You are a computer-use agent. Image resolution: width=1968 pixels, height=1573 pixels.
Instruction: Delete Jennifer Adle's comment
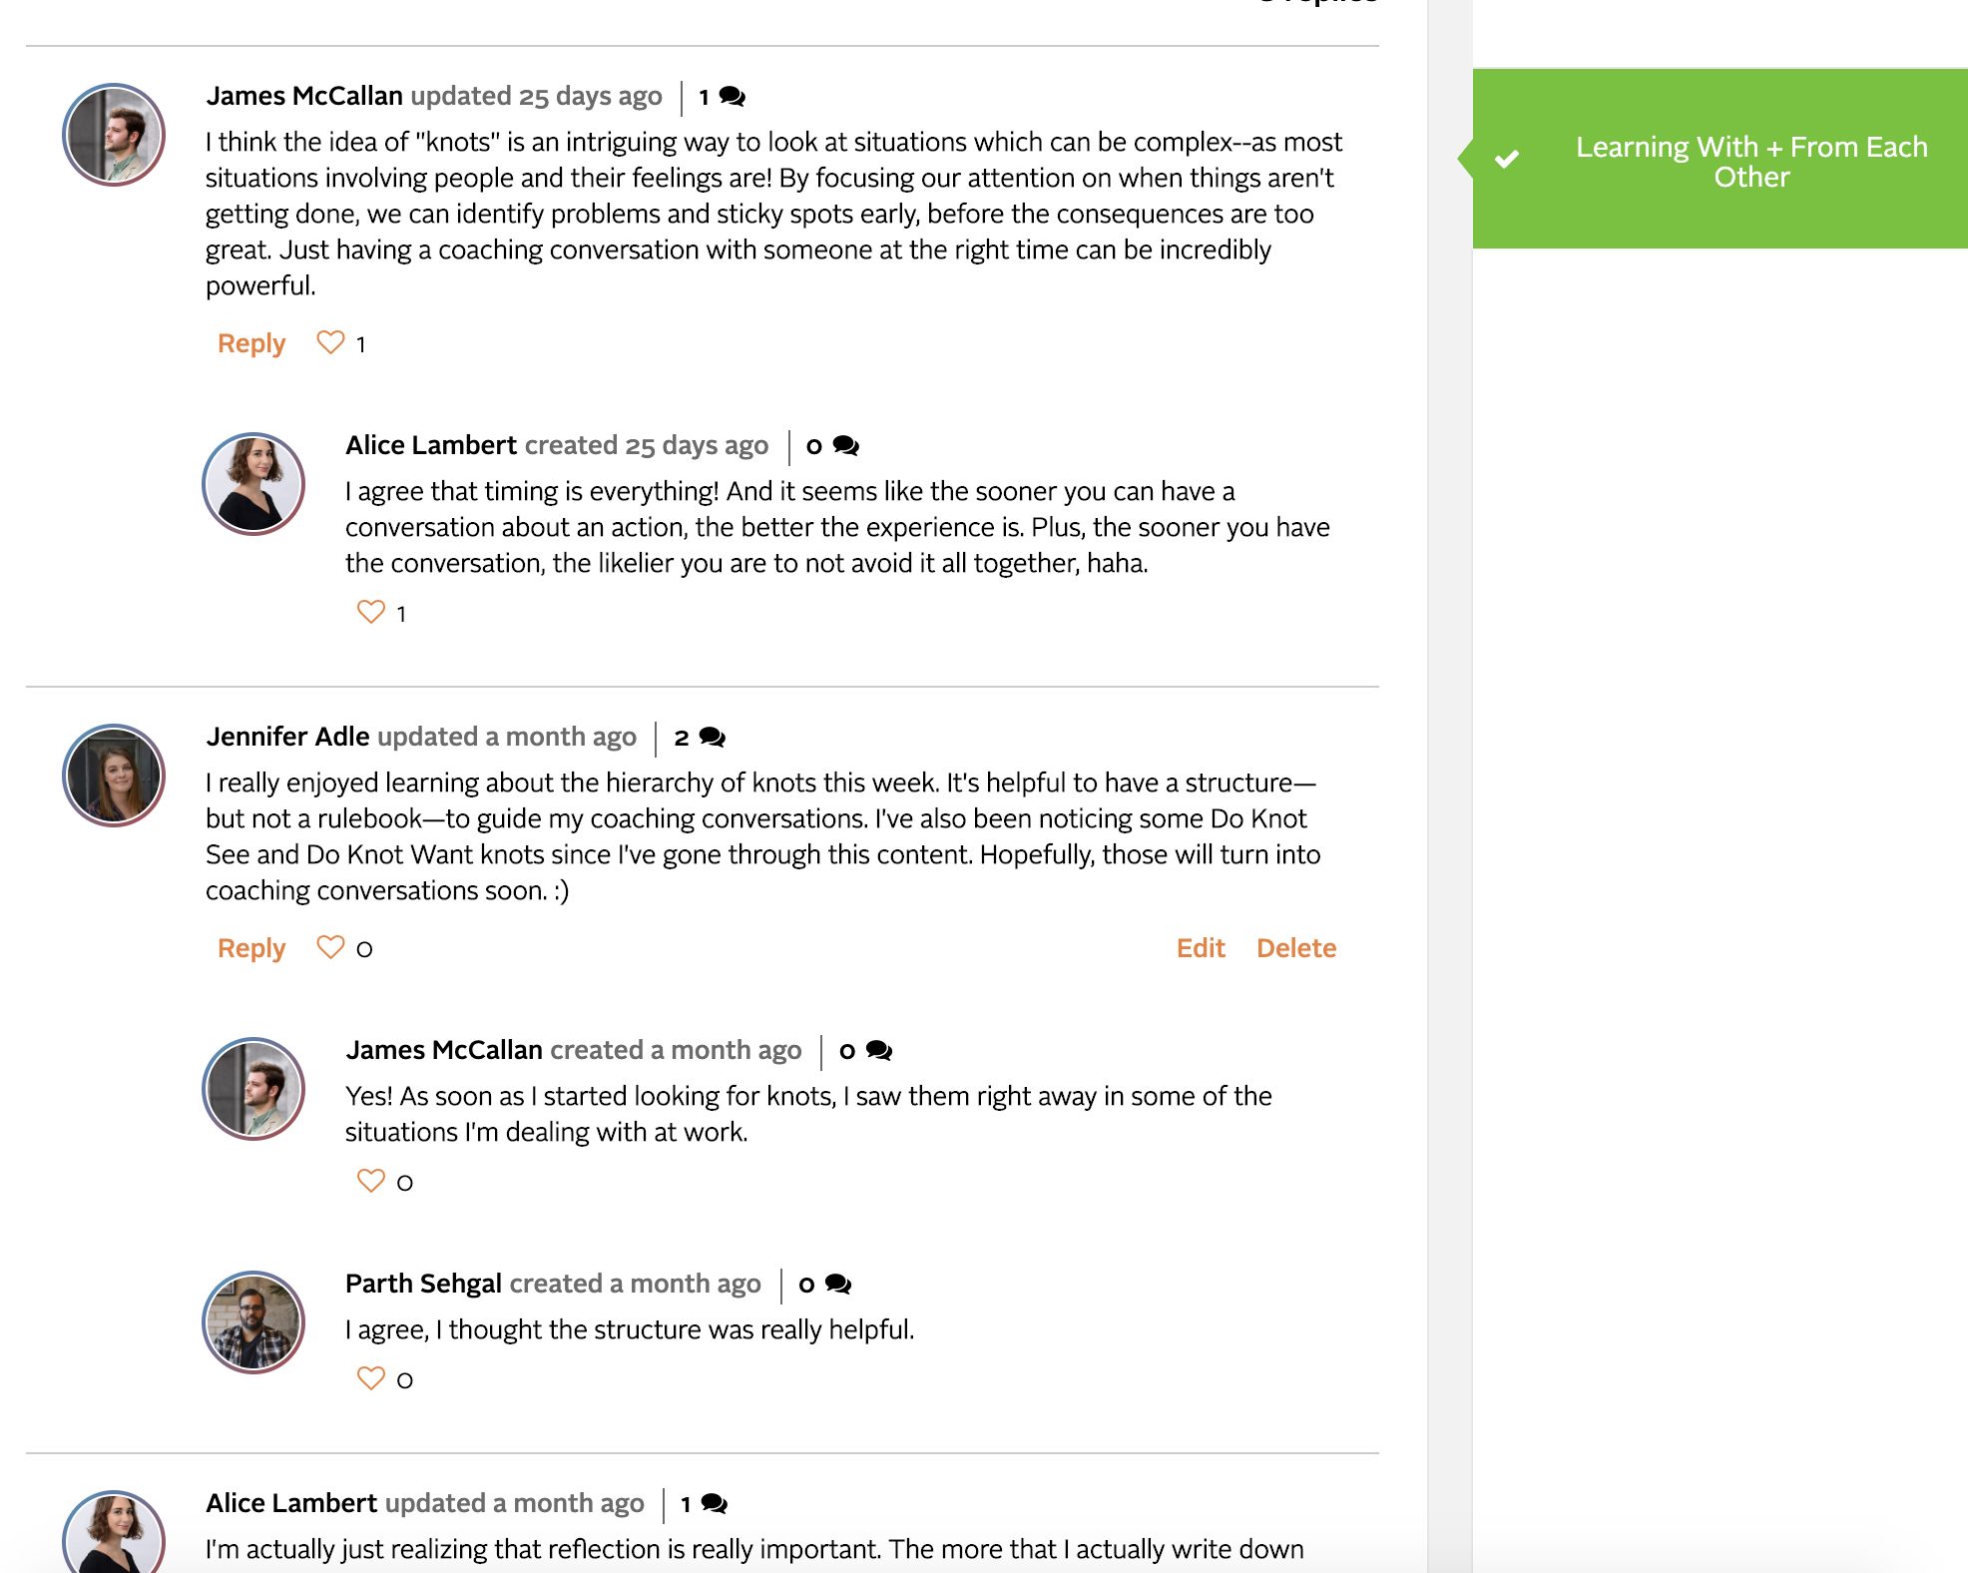click(1296, 948)
